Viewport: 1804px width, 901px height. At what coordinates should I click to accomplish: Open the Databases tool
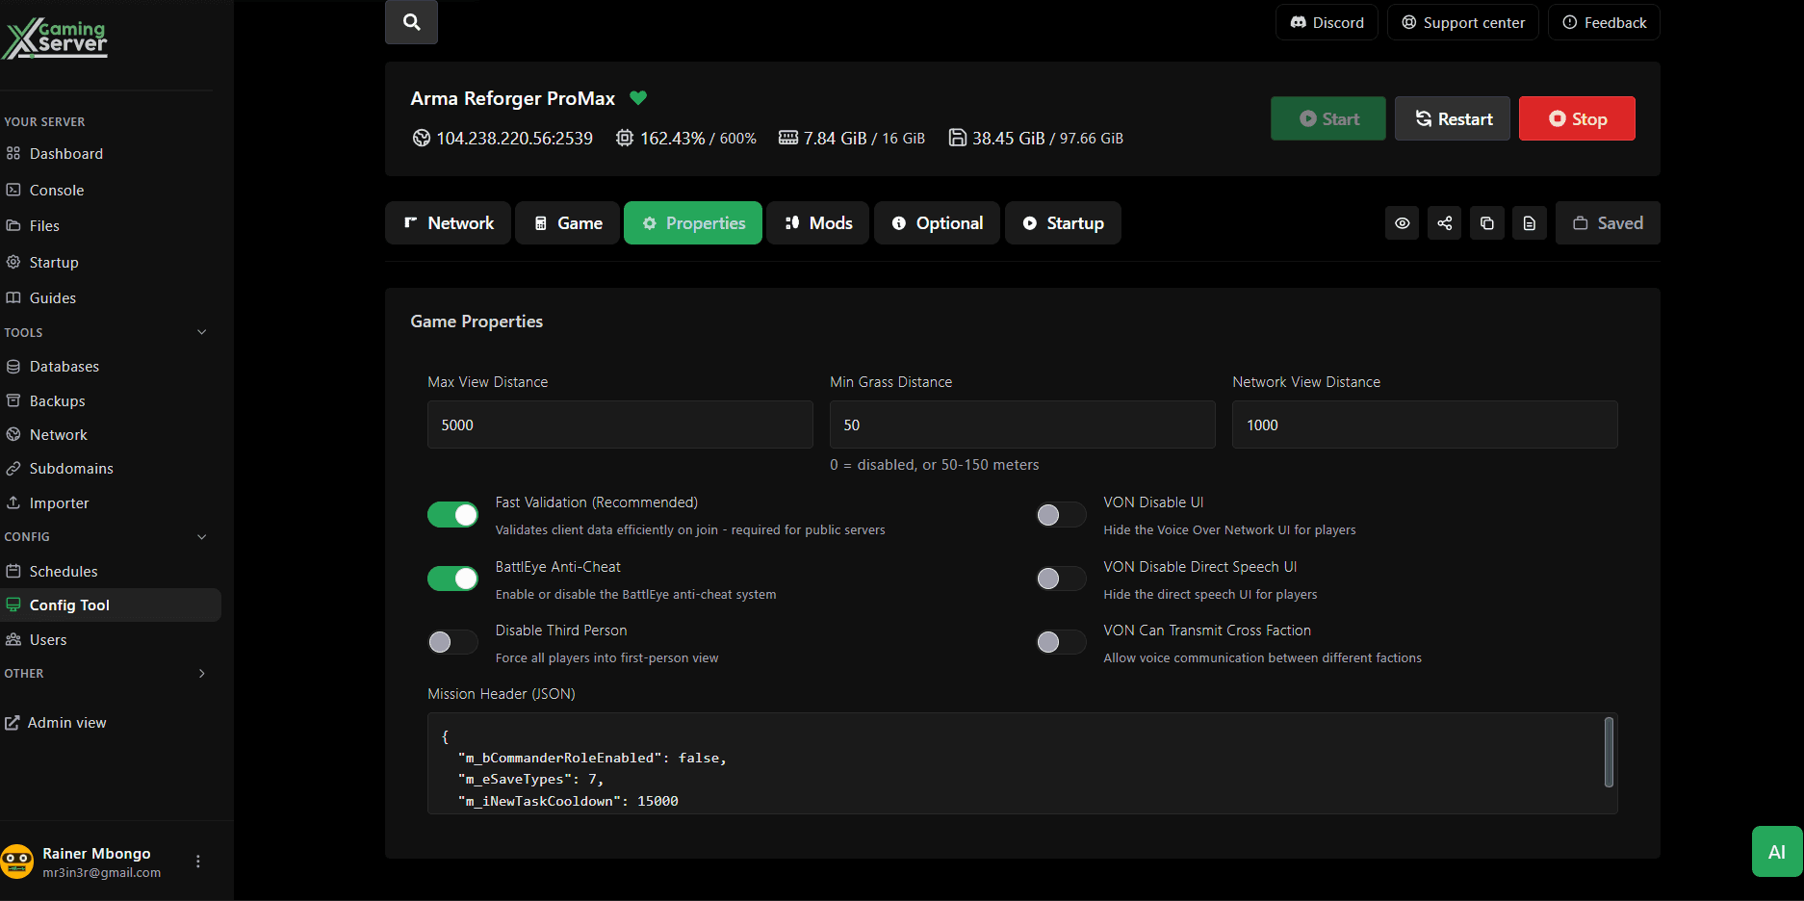(63, 366)
